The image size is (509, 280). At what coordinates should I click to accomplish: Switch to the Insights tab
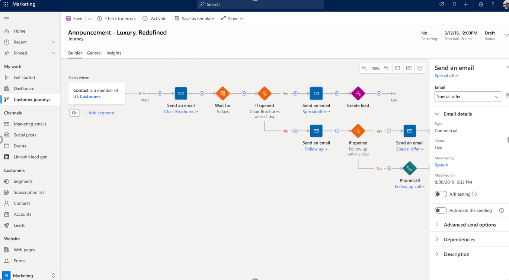click(x=114, y=53)
